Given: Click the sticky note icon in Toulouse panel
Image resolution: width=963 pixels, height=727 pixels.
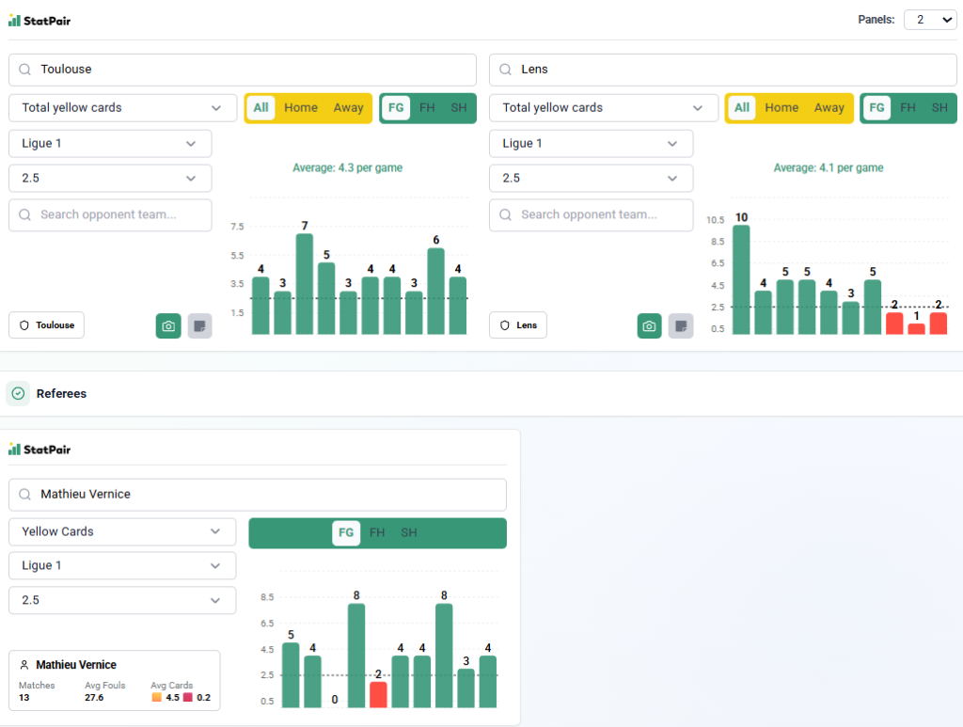Looking at the screenshot, I should 199,325.
